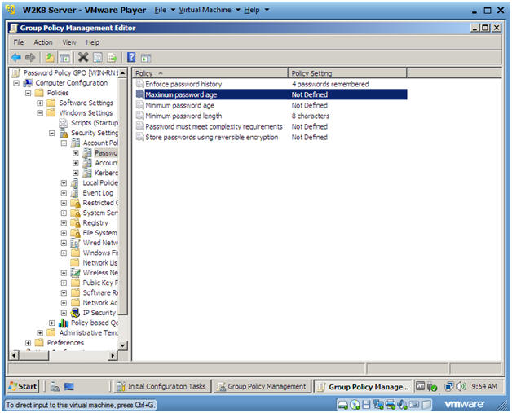The image size is (512, 413).
Task: Select the Kerberos Policy tree node
Action: (x=106, y=173)
